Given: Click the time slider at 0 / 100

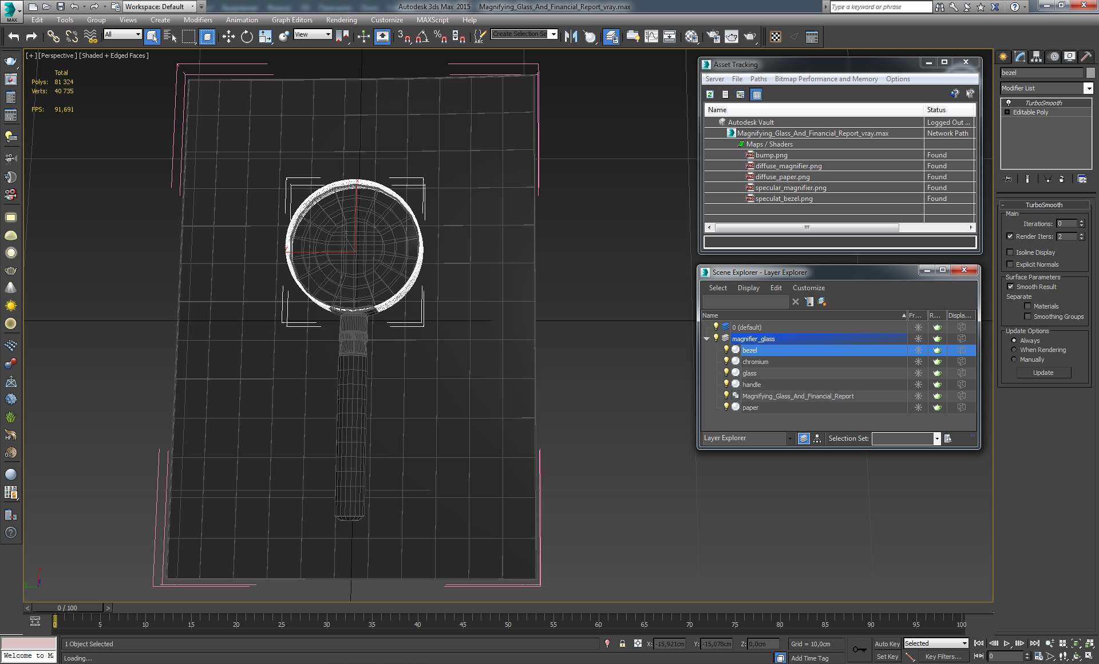Looking at the screenshot, I should 68,608.
